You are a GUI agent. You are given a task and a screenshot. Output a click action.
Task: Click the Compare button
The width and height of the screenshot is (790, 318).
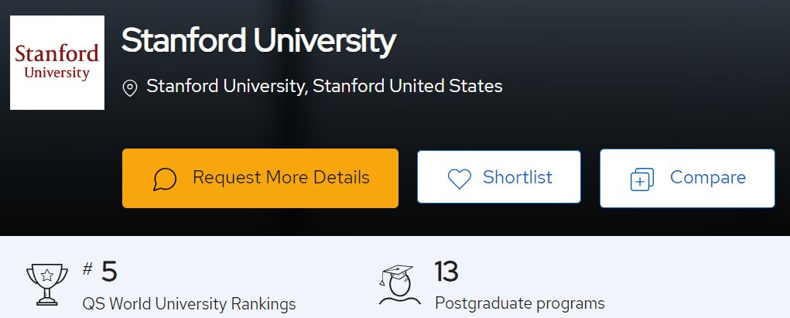(x=687, y=178)
